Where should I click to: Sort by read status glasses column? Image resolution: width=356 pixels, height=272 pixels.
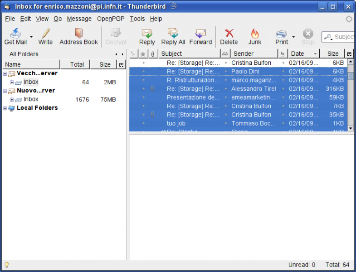click(225, 54)
